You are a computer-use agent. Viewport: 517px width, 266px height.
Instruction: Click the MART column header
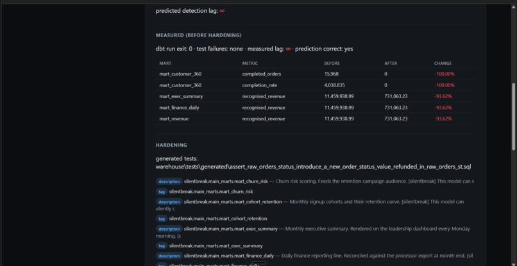[x=165, y=63]
